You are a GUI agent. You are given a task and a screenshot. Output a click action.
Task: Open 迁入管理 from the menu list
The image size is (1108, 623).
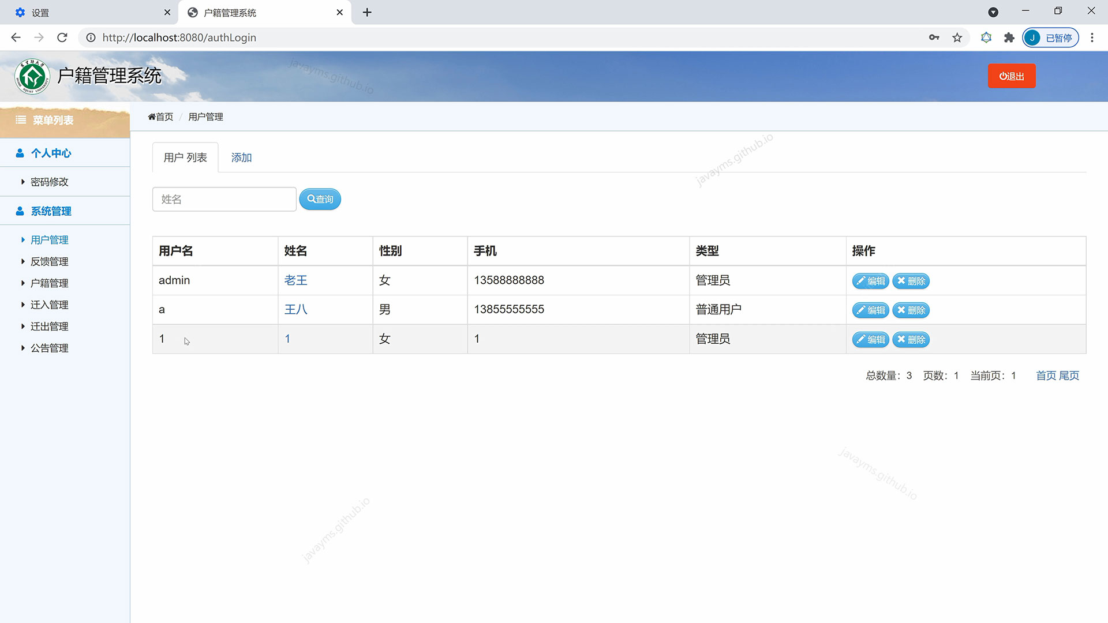[x=49, y=305]
